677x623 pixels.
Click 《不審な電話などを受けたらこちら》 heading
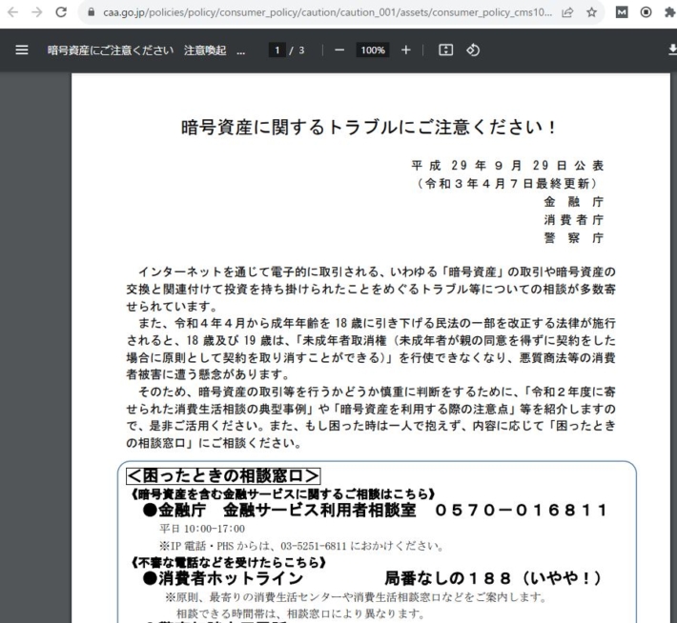coord(228,563)
